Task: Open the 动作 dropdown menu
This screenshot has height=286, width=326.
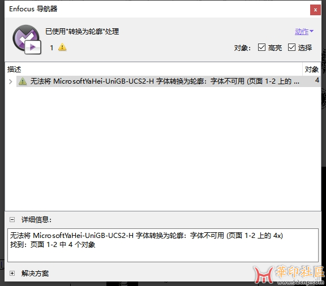Action: [x=304, y=32]
